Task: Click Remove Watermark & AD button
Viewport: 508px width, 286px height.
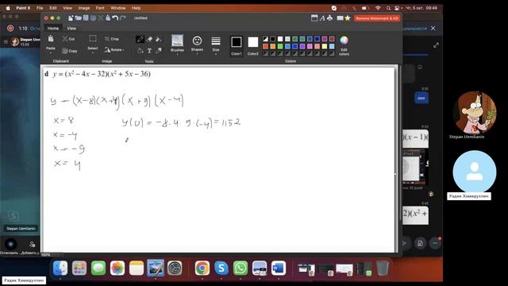Action: [377, 18]
